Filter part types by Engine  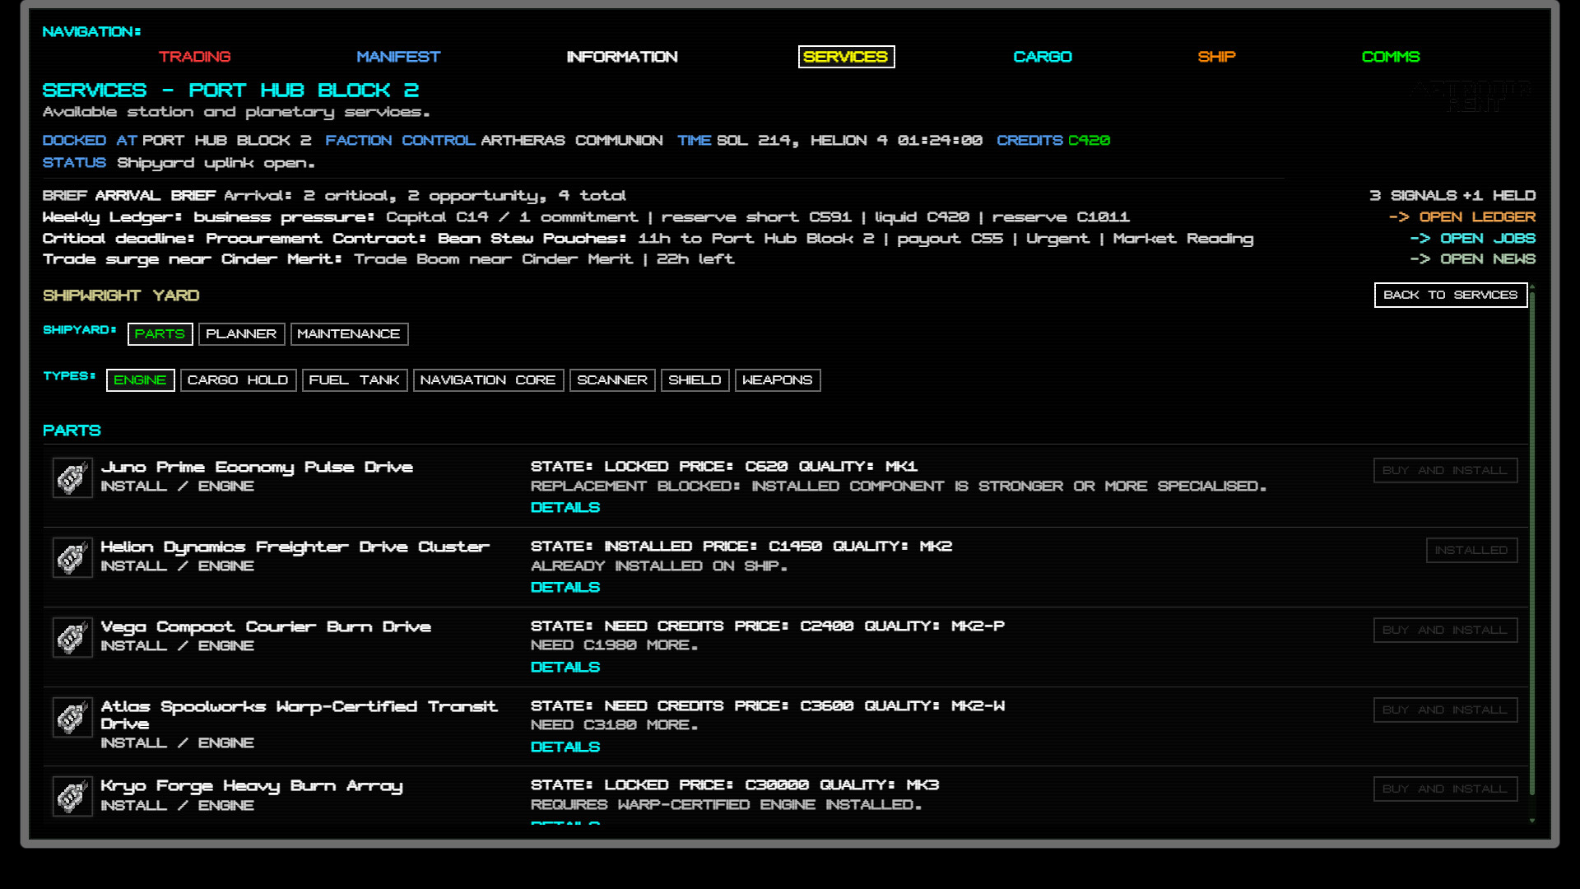point(140,380)
